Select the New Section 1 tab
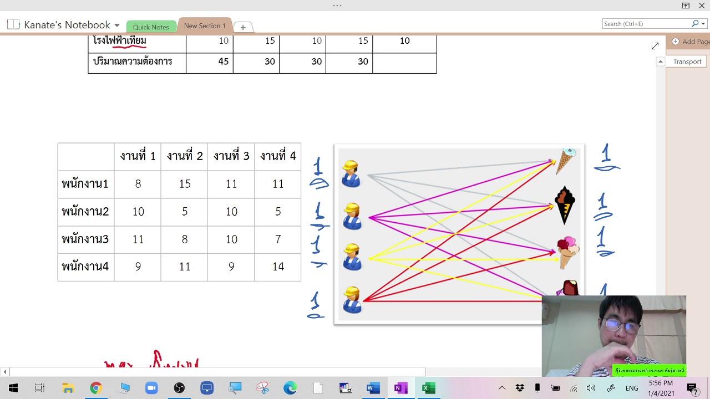 [x=205, y=25]
